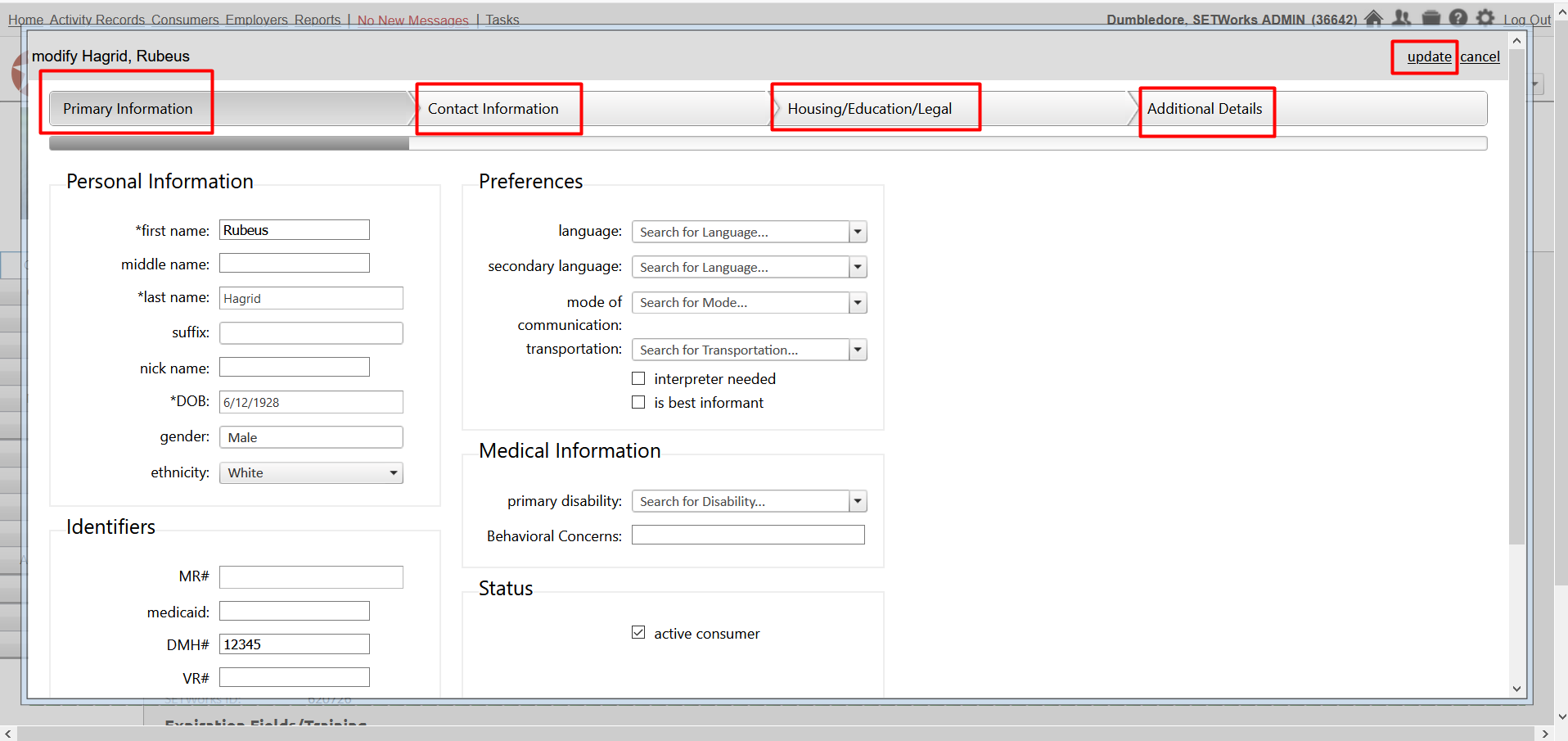This screenshot has width=1568, height=741.
Task: Open the Reports menu
Action: pos(318,20)
